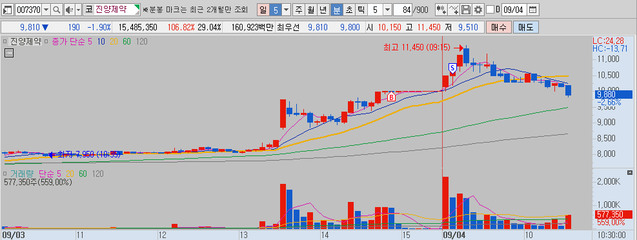Select the 분 minute period toggle
This screenshot has height=240, width=637.
336,9
